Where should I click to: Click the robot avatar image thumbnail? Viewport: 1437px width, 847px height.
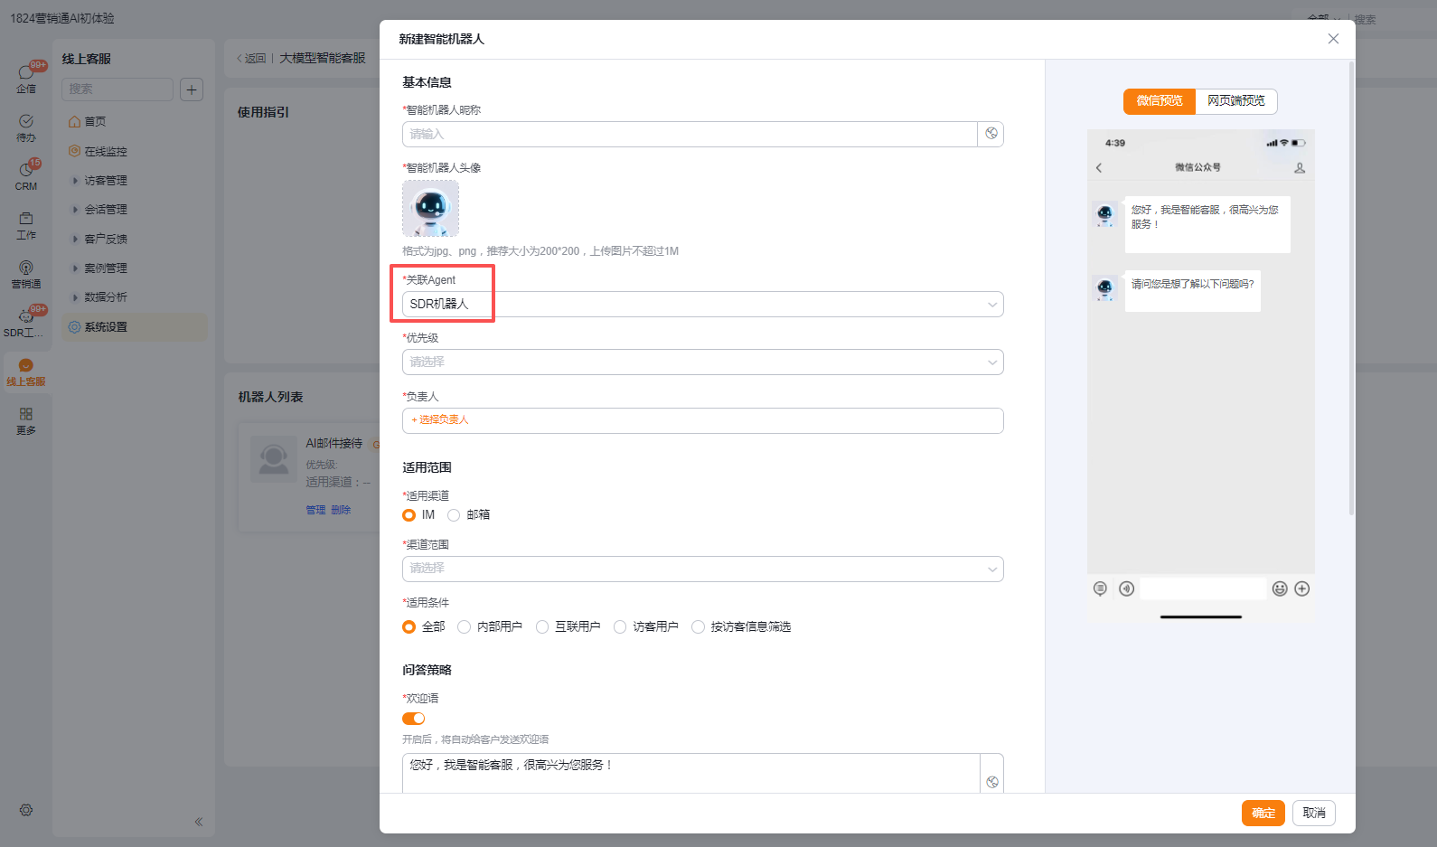tap(430, 209)
